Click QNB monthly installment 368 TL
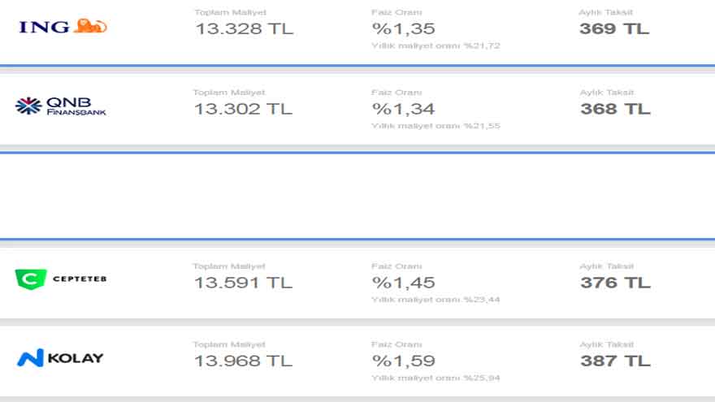 coord(615,109)
